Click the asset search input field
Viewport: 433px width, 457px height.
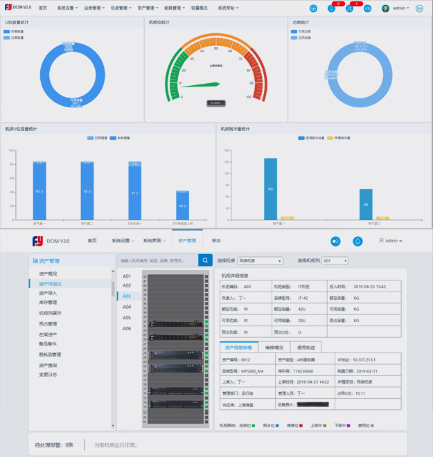tap(158, 261)
